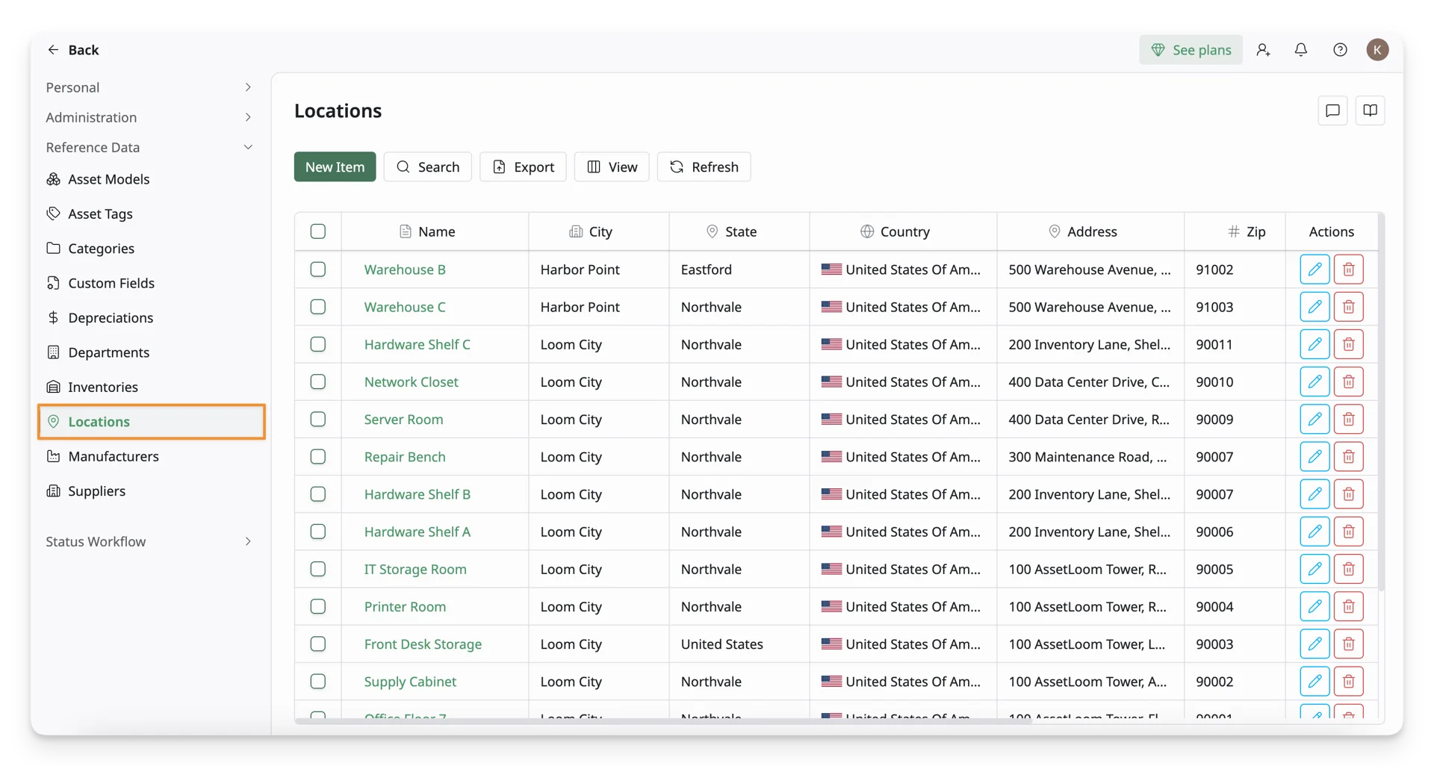Expand the Personal section

pyautogui.click(x=149, y=87)
